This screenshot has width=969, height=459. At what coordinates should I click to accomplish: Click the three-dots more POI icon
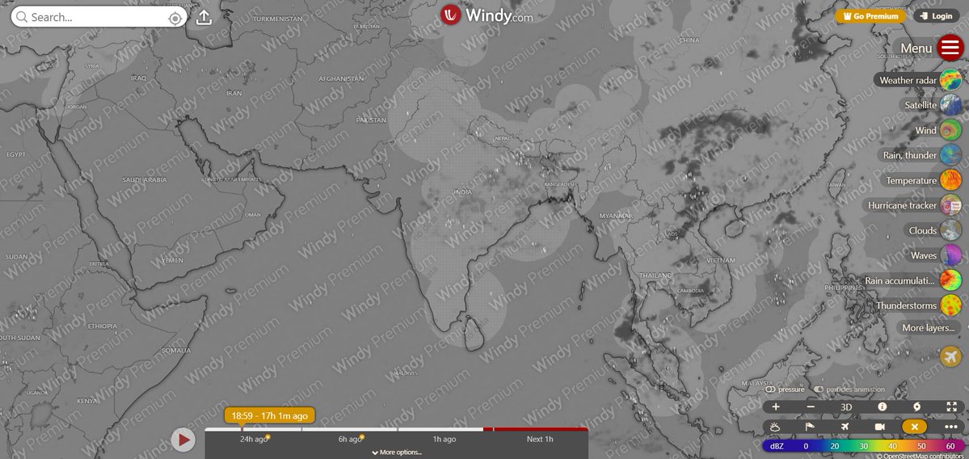pyautogui.click(x=950, y=426)
